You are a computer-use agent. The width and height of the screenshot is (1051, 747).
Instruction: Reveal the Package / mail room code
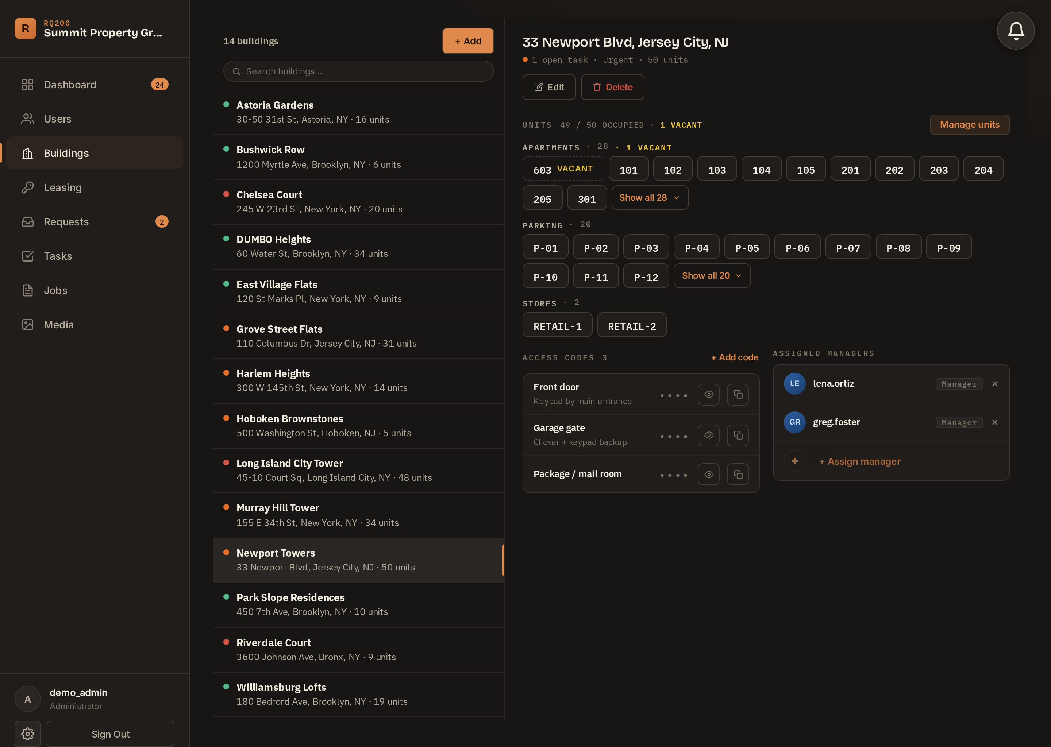tap(709, 474)
